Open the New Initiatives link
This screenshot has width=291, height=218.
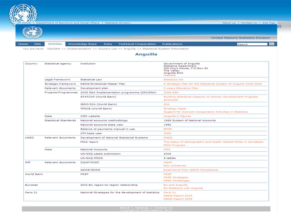175,166
